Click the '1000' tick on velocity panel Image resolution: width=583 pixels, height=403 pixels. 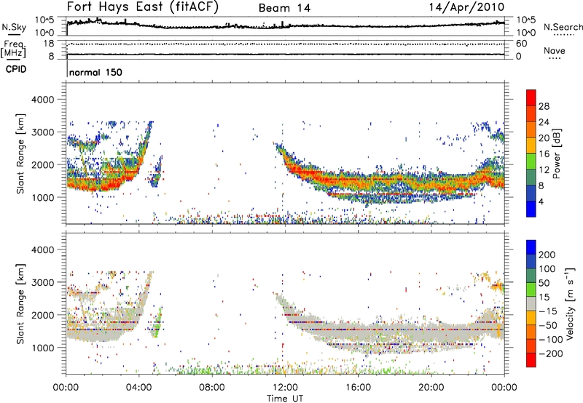[x=42, y=348]
